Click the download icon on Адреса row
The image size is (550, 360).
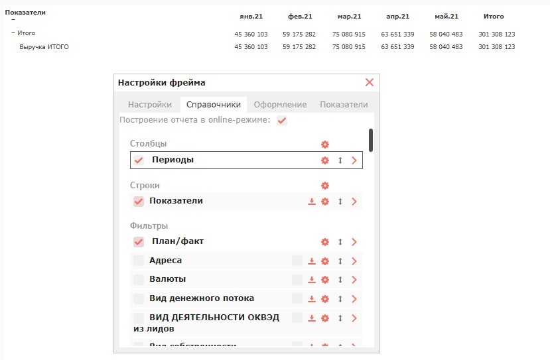click(311, 261)
